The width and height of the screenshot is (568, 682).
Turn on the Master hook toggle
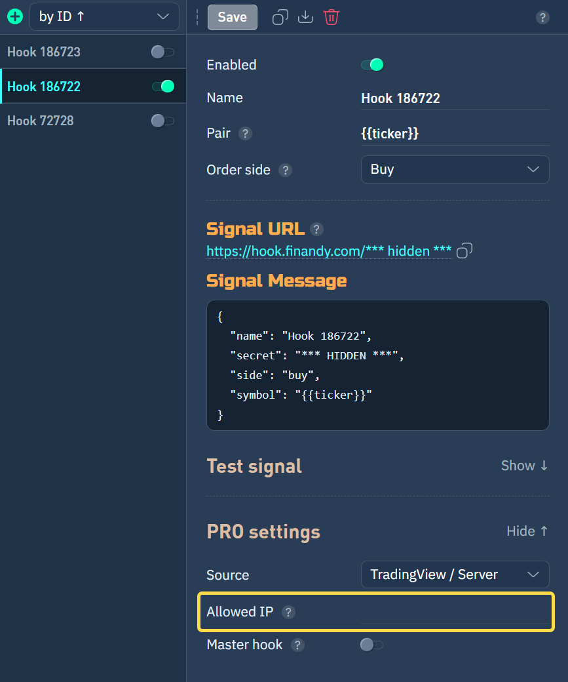point(371,645)
